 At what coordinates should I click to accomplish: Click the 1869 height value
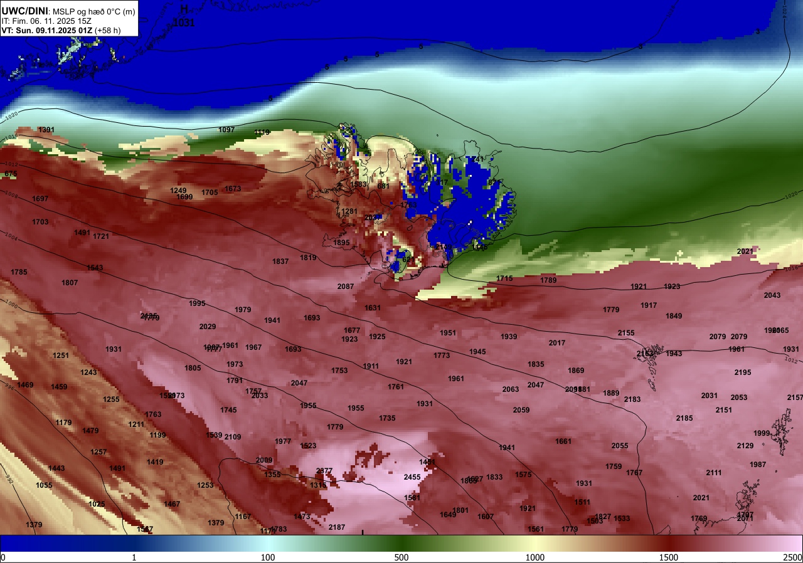click(x=576, y=371)
